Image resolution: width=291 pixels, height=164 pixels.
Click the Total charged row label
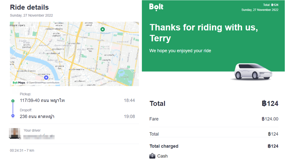point(164,146)
